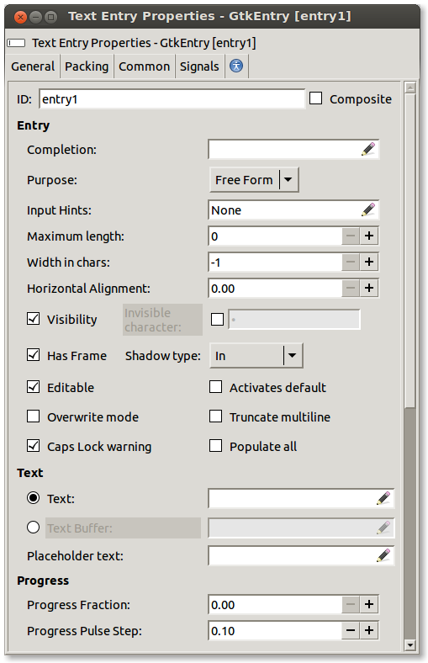
Task: Open the Placeholder text pencil editor
Action: pos(383,555)
